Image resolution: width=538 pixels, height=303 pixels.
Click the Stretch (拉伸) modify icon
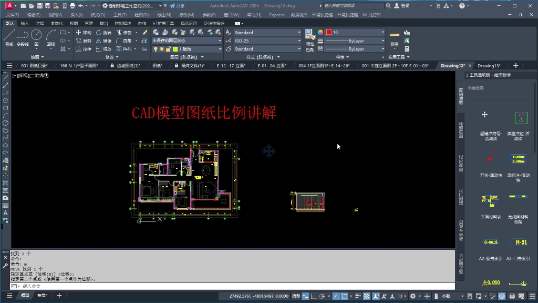click(86, 48)
